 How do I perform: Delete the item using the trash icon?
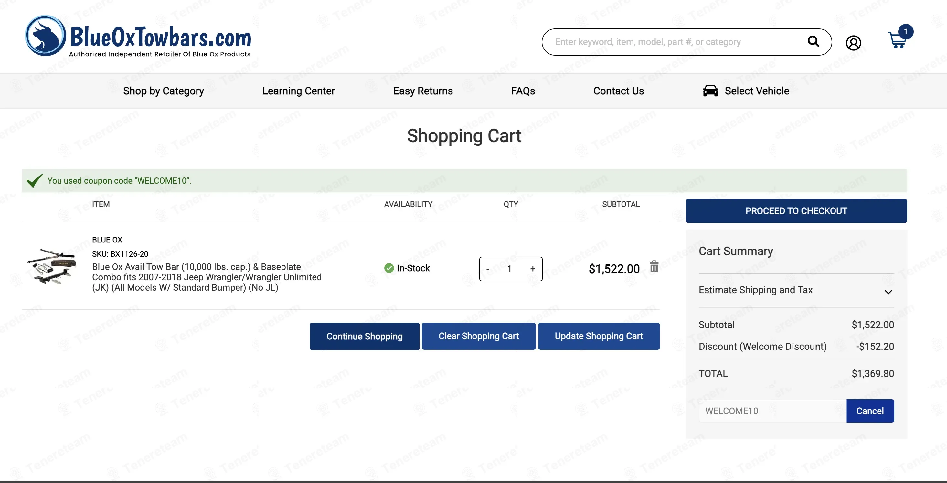tap(654, 266)
